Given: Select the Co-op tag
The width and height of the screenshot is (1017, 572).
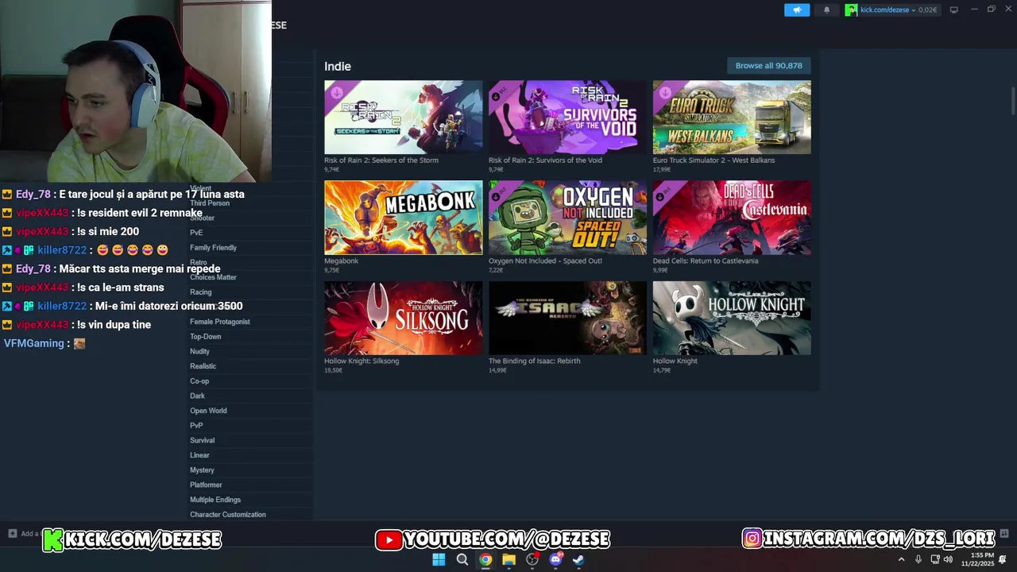Looking at the screenshot, I should (199, 381).
